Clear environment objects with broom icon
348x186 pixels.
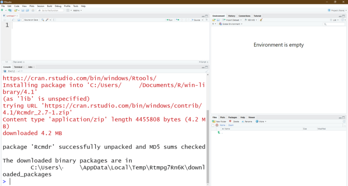pos(261,20)
